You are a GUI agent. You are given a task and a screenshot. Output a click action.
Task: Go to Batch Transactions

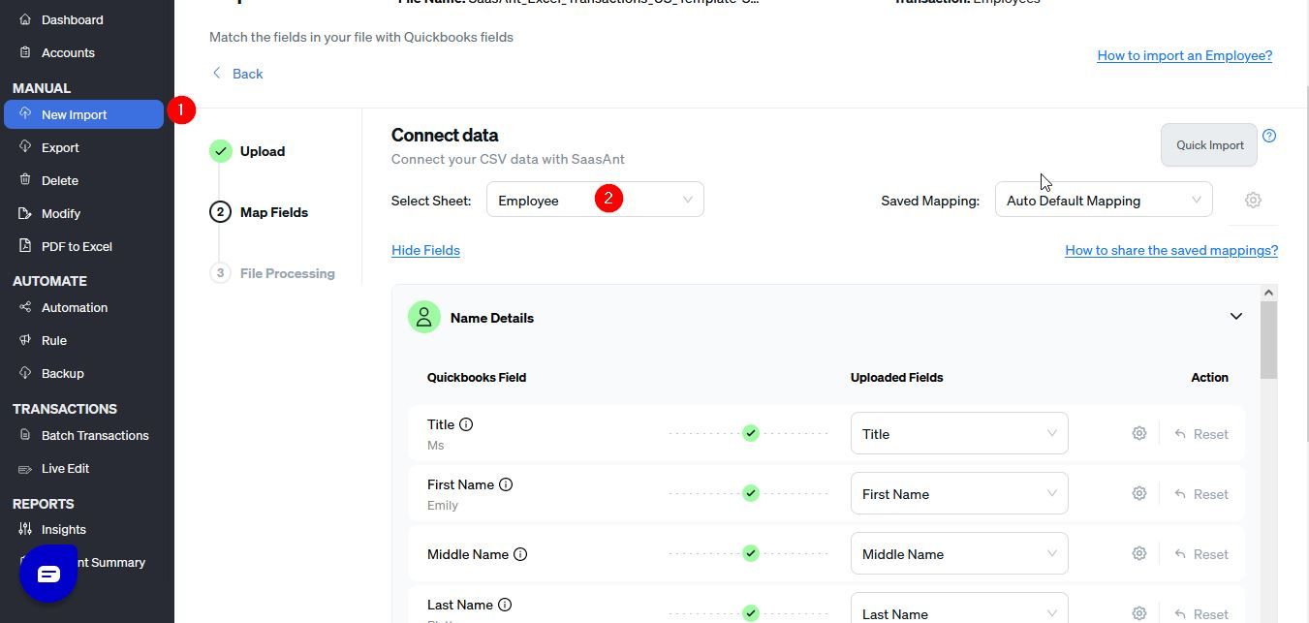(95, 435)
